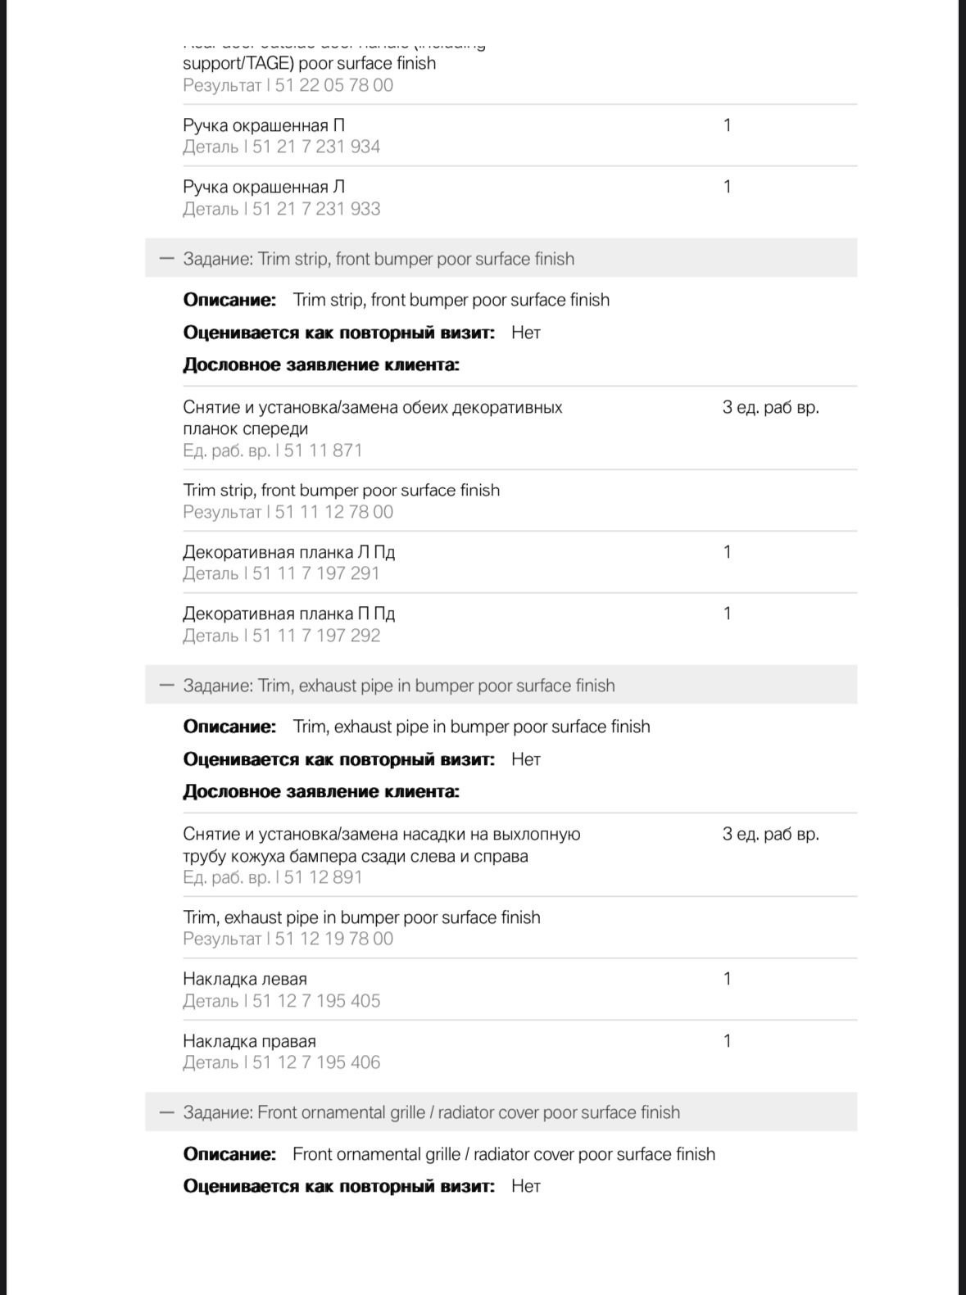Viewport: 966px width, 1295px height.
Task: Click the header 'Задание: Trim, exhaust pipe in bumper'
Action: point(399,686)
